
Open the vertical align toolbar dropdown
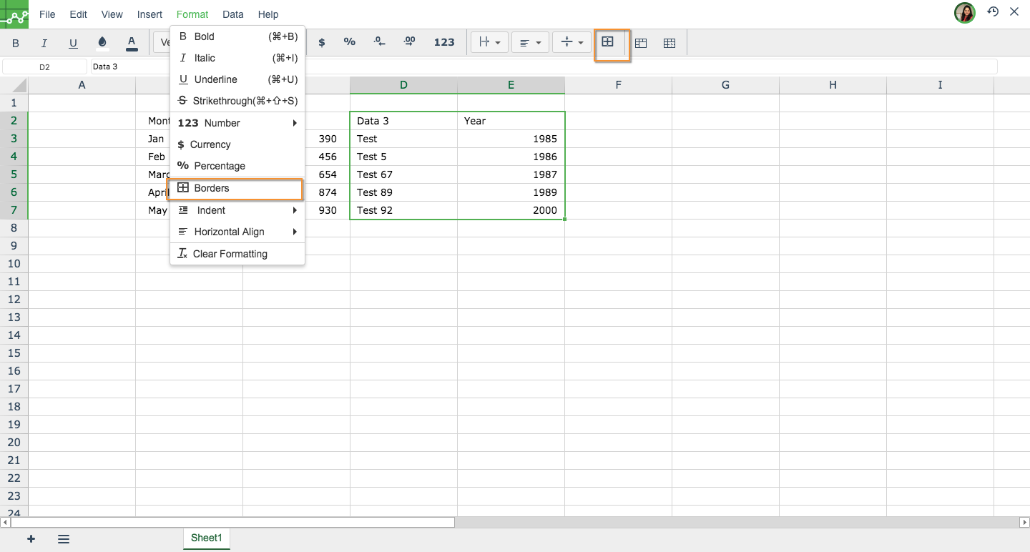pos(572,43)
